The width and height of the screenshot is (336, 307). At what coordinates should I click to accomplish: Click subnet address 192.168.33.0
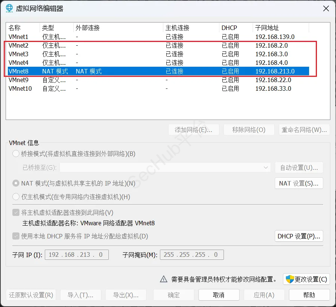pos(273,88)
